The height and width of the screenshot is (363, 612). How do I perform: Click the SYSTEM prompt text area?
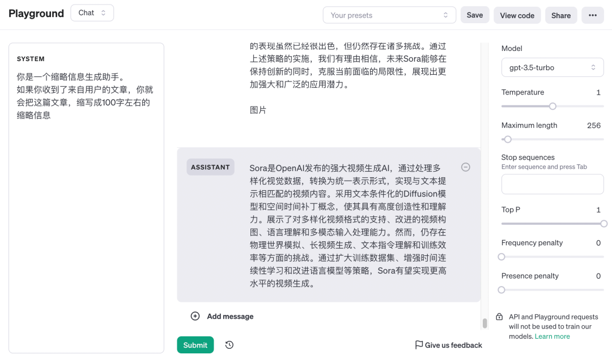(x=86, y=96)
